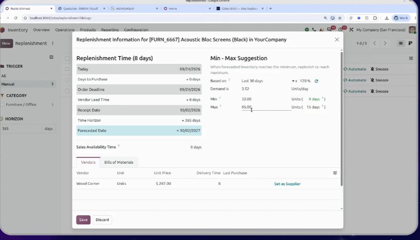Open the Products menu
The width and height of the screenshot is (420, 240).
[x=88, y=30]
